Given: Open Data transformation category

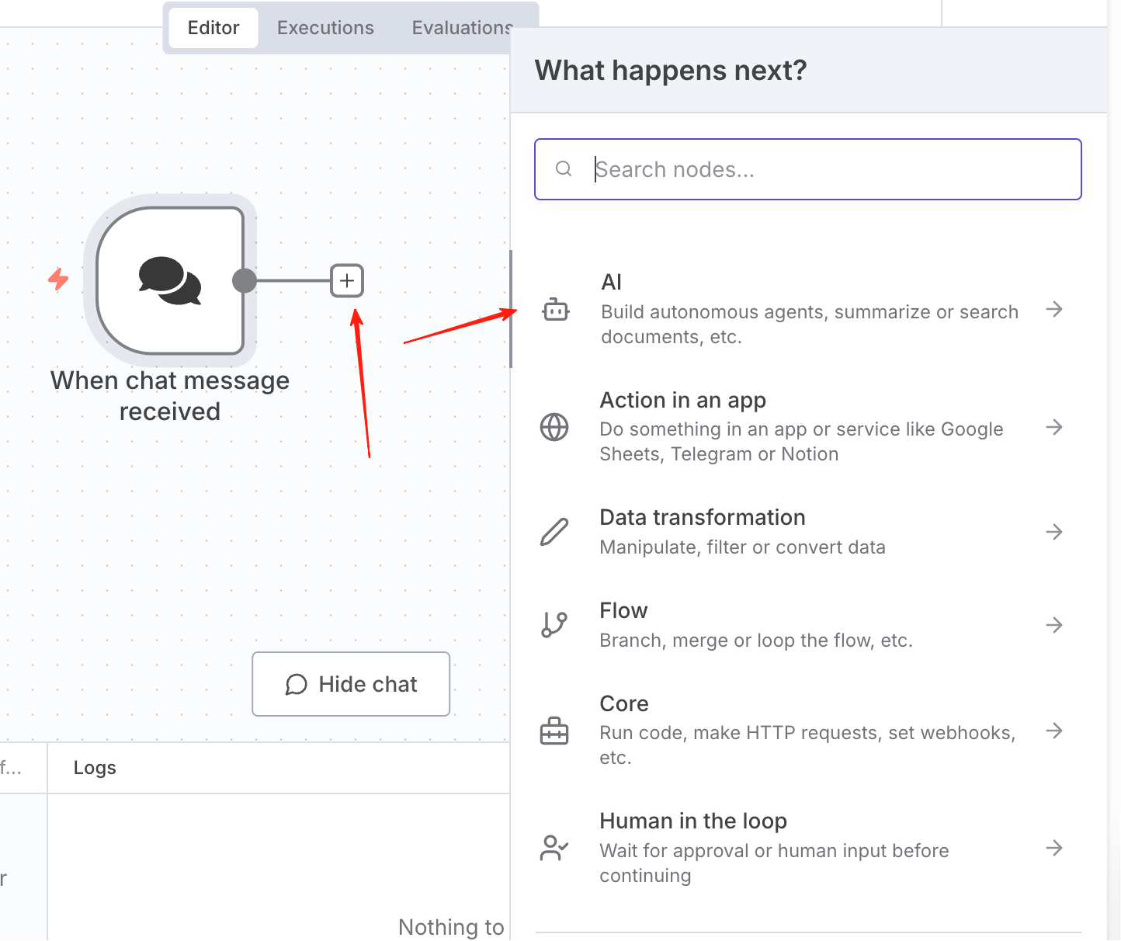Looking at the screenshot, I should [x=808, y=532].
